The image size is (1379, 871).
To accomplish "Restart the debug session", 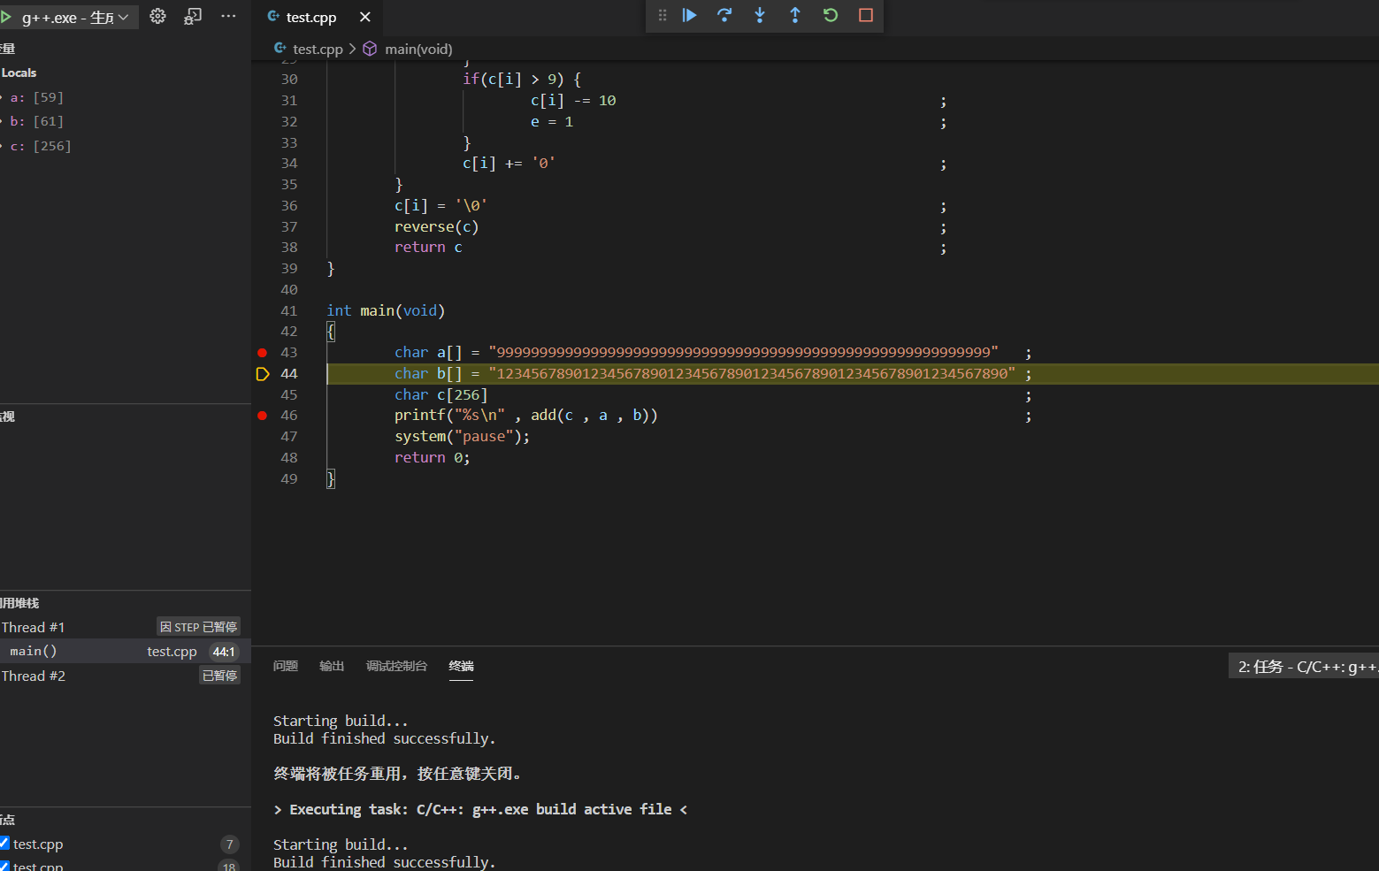I will 831,15.
